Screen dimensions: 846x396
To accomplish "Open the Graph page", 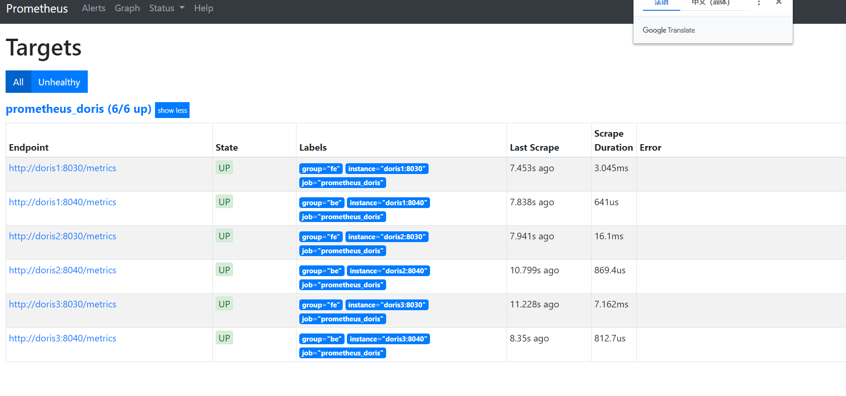I will pos(127,8).
